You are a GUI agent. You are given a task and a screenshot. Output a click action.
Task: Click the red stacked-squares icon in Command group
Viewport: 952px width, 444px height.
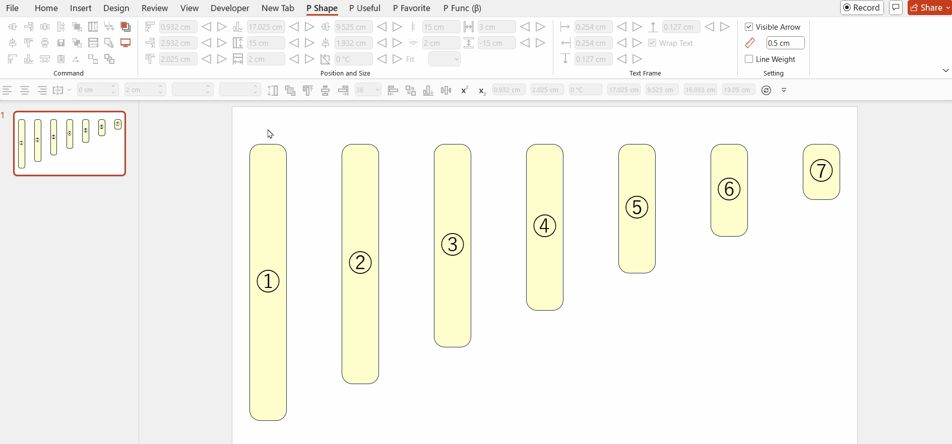pyautogui.click(x=125, y=27)
